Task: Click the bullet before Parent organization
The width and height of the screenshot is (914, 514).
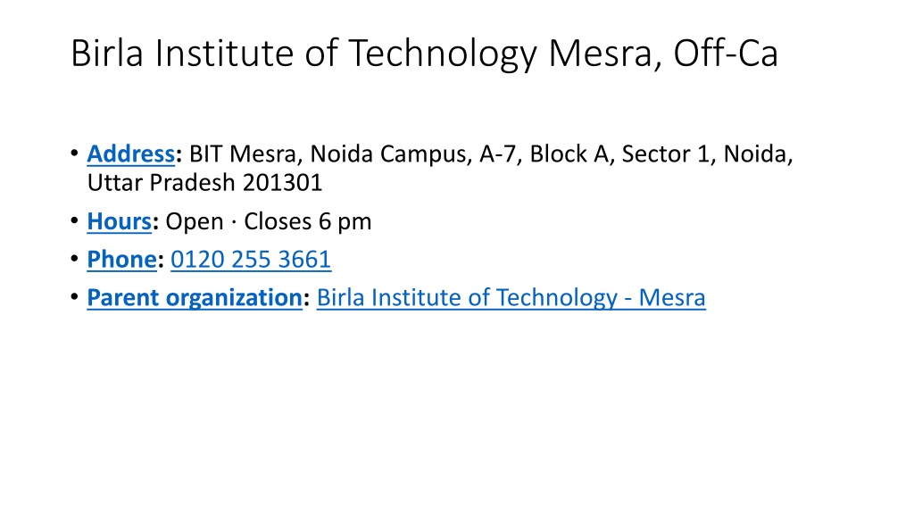Action: coord(74,297)
